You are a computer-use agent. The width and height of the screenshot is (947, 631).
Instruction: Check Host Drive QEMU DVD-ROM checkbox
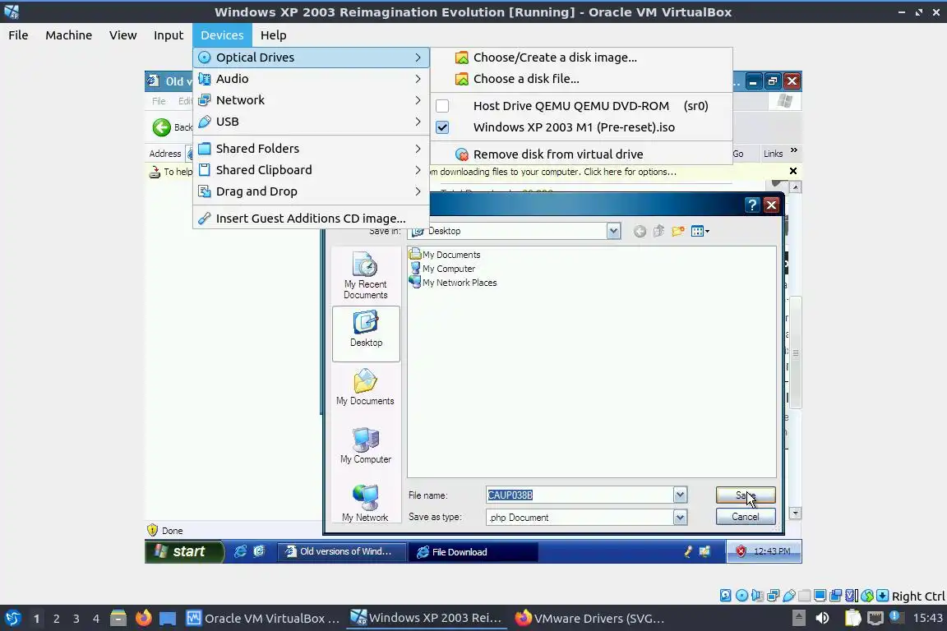tap(443, 106)
